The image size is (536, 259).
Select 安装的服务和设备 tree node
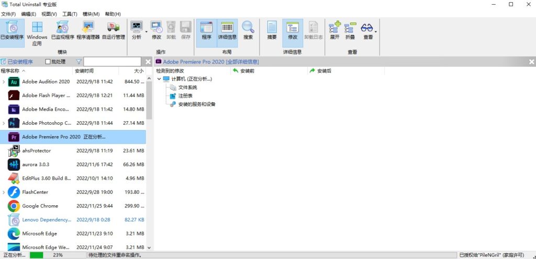click(x=197, y=104)
